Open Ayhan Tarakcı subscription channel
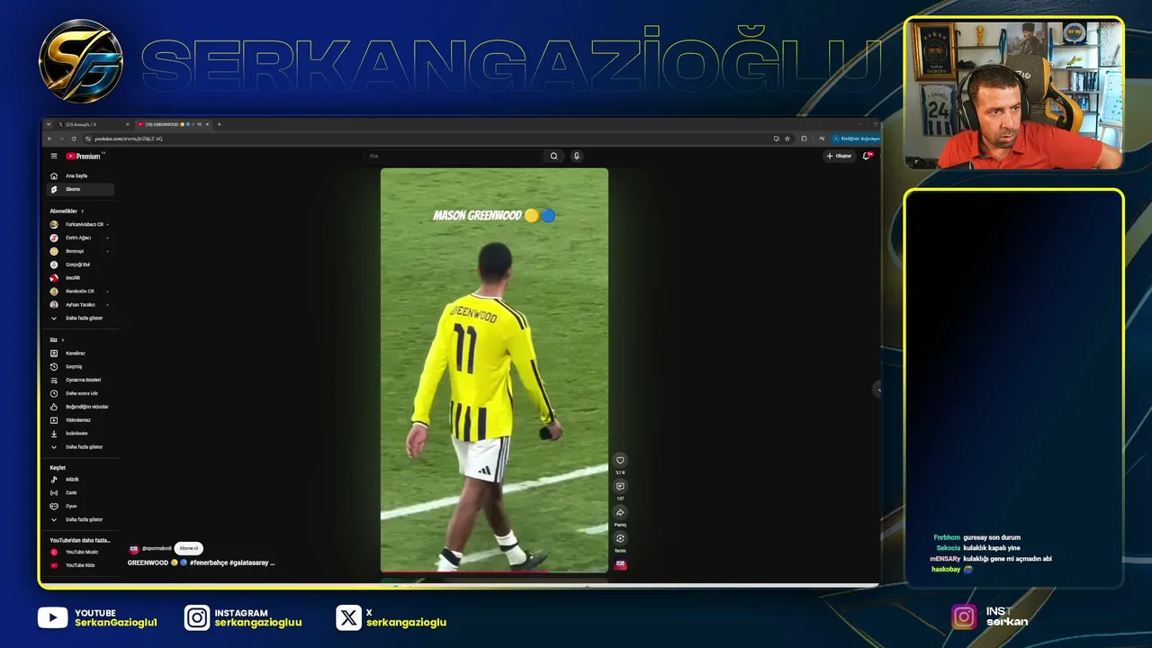Viewport: 1152px width, 648px height. pos(80,305)
